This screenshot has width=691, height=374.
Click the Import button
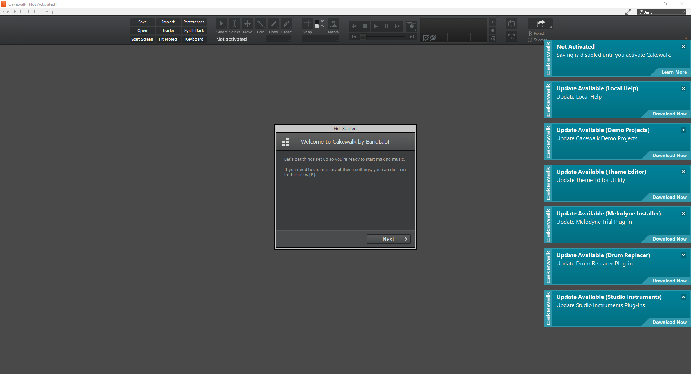coord(168,22)
